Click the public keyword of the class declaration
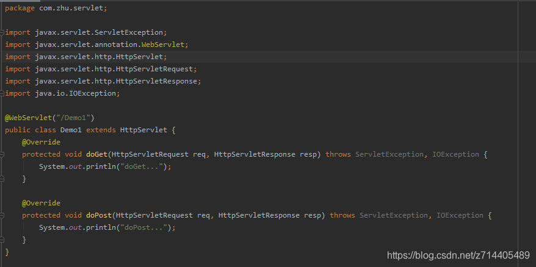Viewport: 536px width, 267px height. point(18,130)
